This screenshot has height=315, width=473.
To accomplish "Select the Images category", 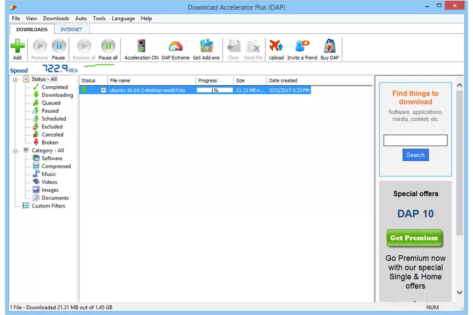I will 50,190.
